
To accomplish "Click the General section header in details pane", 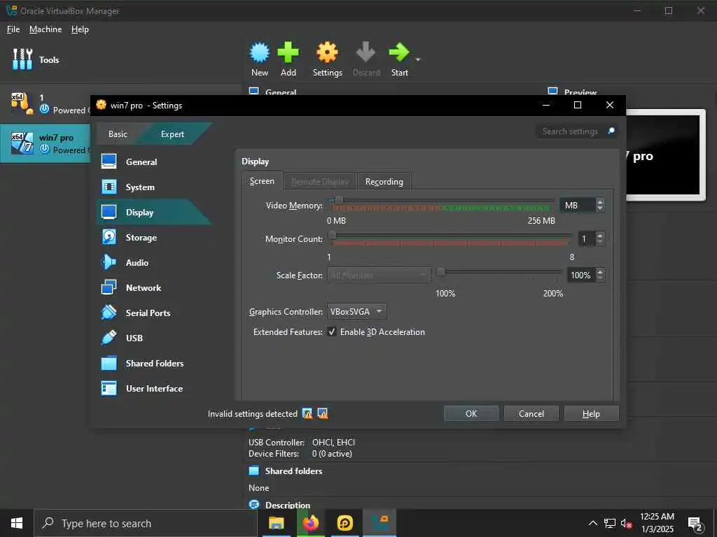I will [280, 92].
